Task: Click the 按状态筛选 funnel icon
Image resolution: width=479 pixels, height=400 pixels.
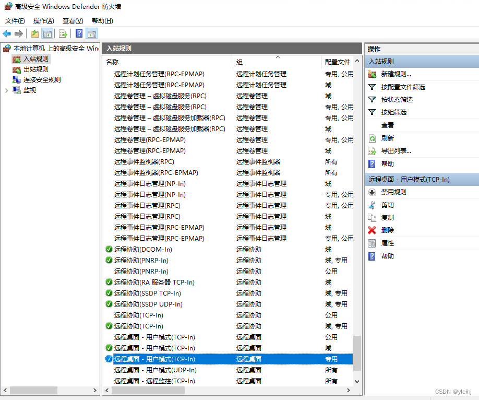Action: click(372, 99)
